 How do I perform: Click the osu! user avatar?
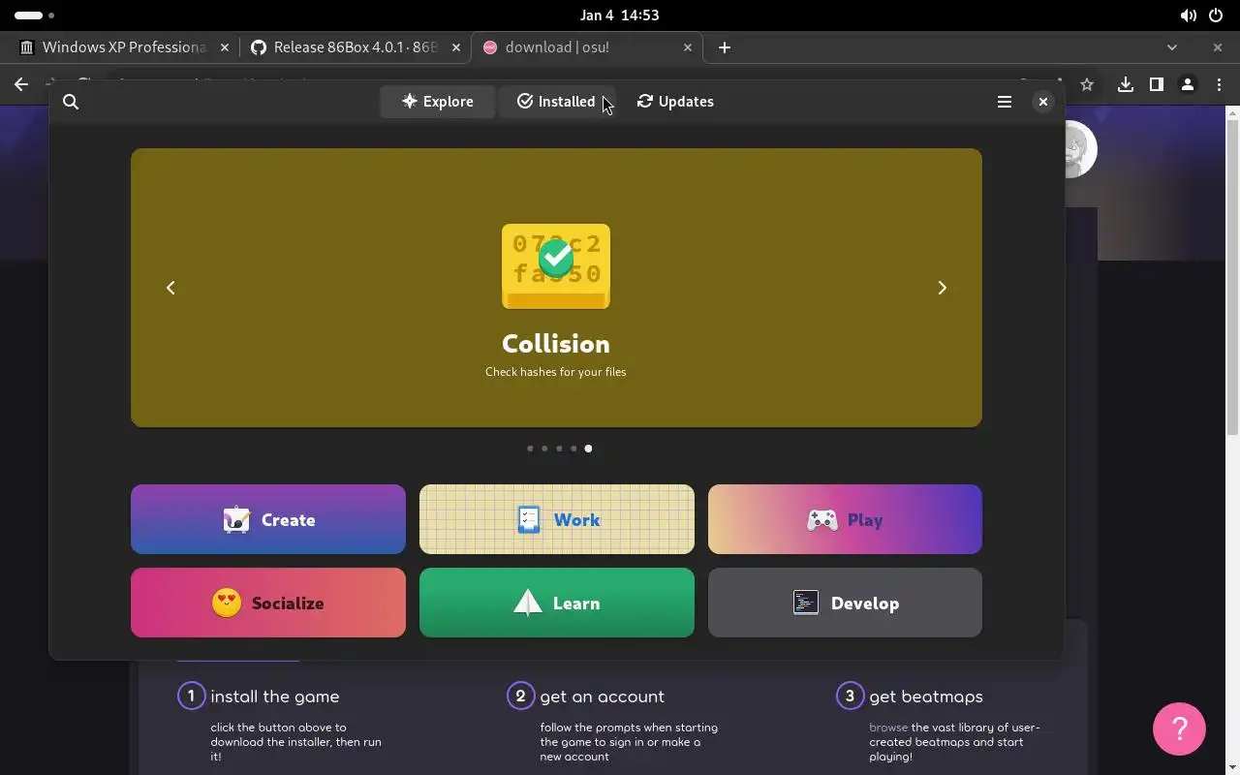click(1080, 149)
